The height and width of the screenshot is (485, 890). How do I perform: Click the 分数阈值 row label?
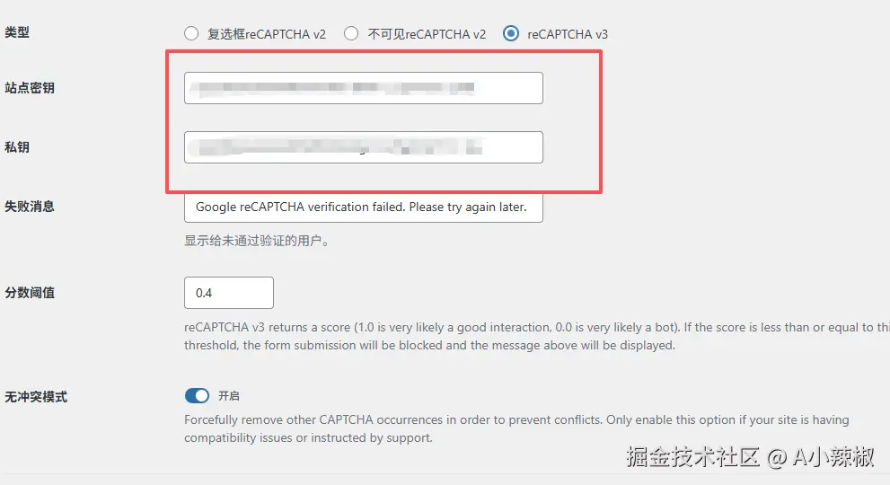click(30, 293)
